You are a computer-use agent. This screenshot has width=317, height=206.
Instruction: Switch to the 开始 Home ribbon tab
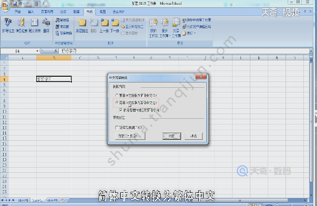[18, 12]
